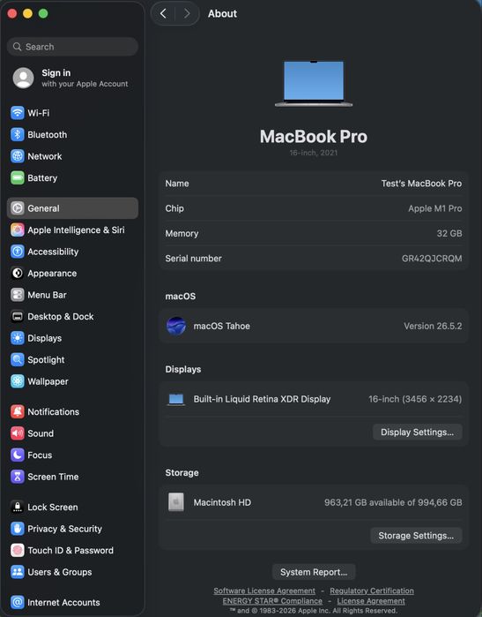
Task: Open the Focus moon icon
Action: click(18, 455)
